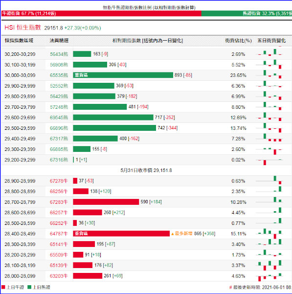Select index range 29,600-29,699
The image size is (292, 294).
click(x=20, y=118)
